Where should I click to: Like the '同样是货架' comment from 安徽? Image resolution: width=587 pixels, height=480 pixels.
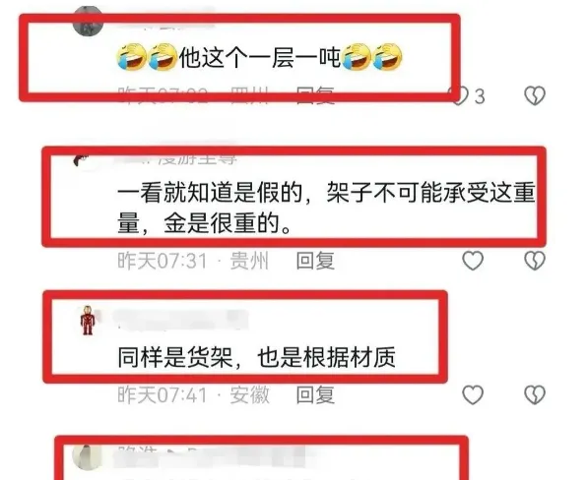473,394
